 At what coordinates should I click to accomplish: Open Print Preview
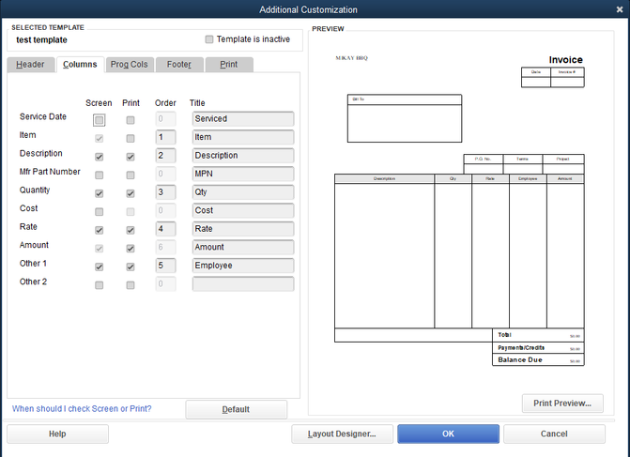[x=562, y=404]
